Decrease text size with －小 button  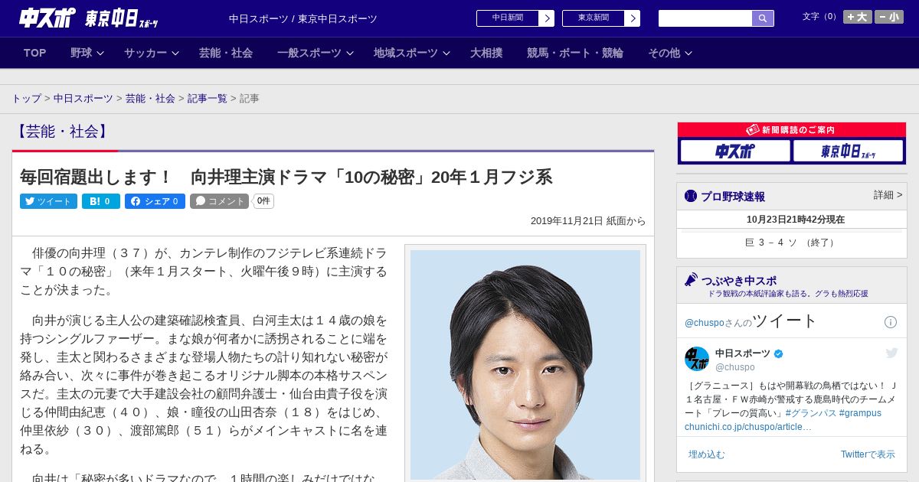coord(889,17)
